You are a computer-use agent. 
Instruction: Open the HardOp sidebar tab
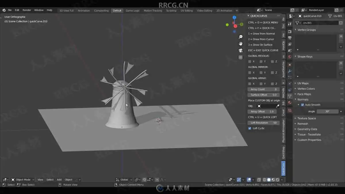(283, 45)
